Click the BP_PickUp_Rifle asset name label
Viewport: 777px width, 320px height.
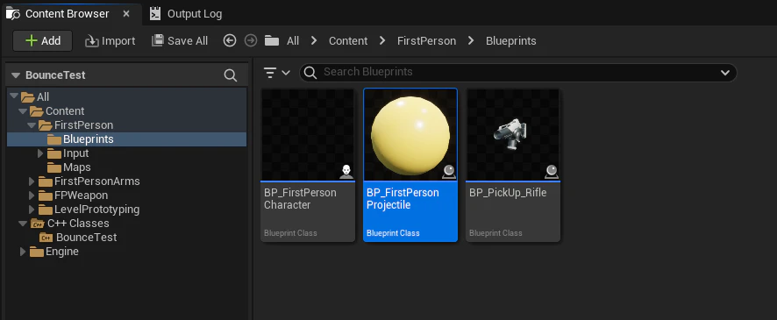[x=508, y=193]
